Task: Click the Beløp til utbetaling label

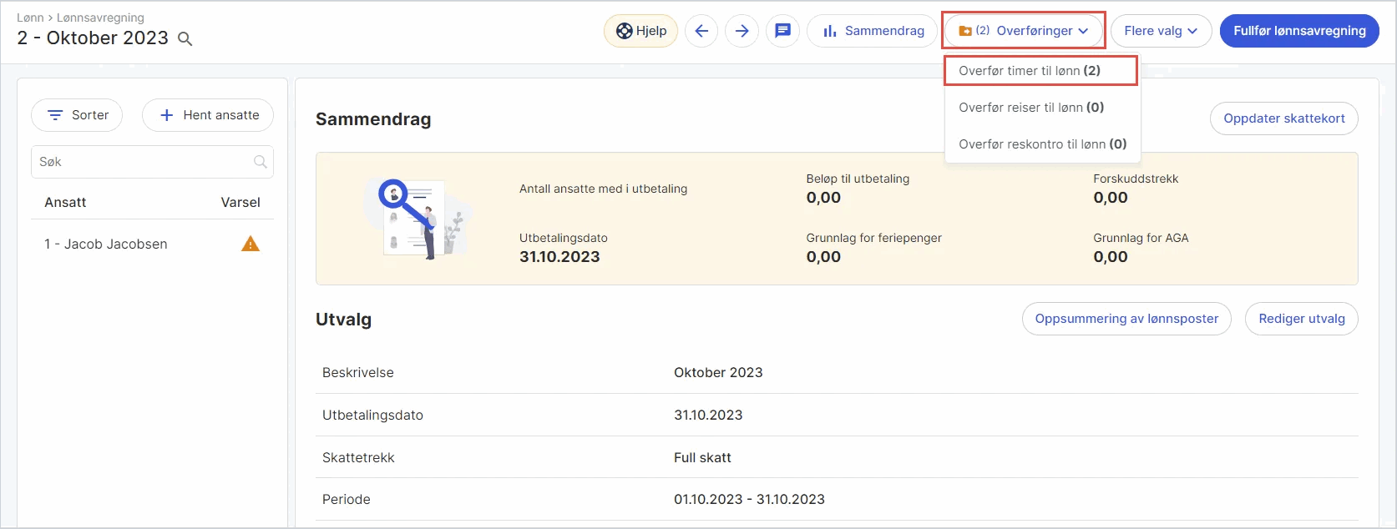Action: point(858,179)
